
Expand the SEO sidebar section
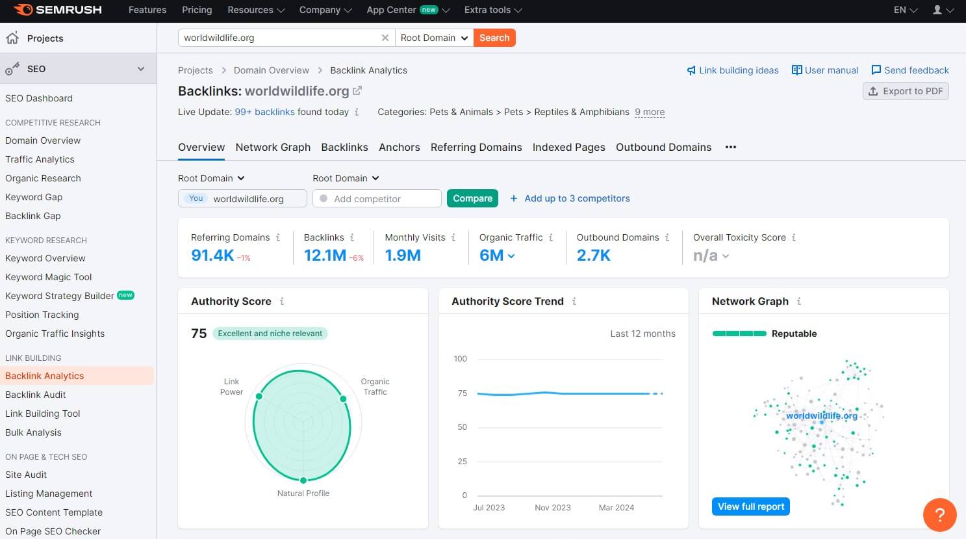(141, 69)
